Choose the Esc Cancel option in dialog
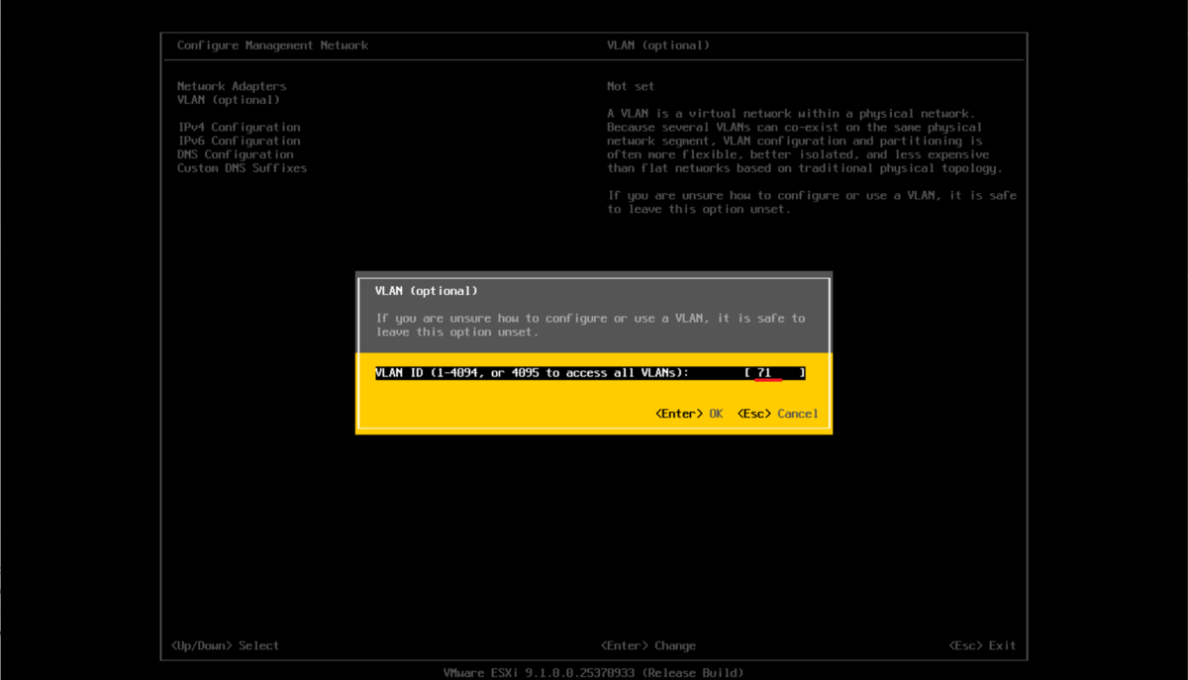This screenshot has height=680, width=1188. tap(778, 414)
